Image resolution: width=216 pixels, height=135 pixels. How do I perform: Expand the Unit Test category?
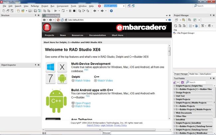(174, 96)
